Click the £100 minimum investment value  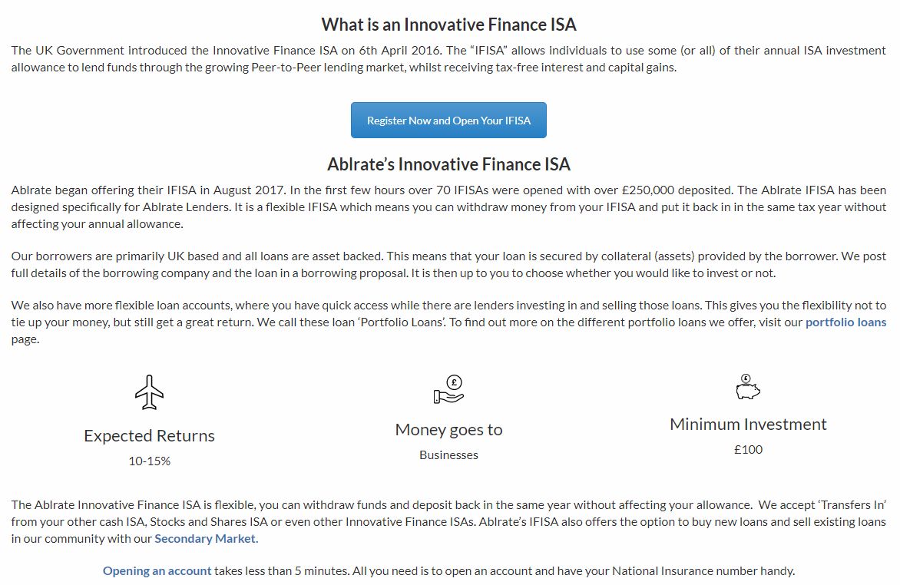click(x=748, y=450)
